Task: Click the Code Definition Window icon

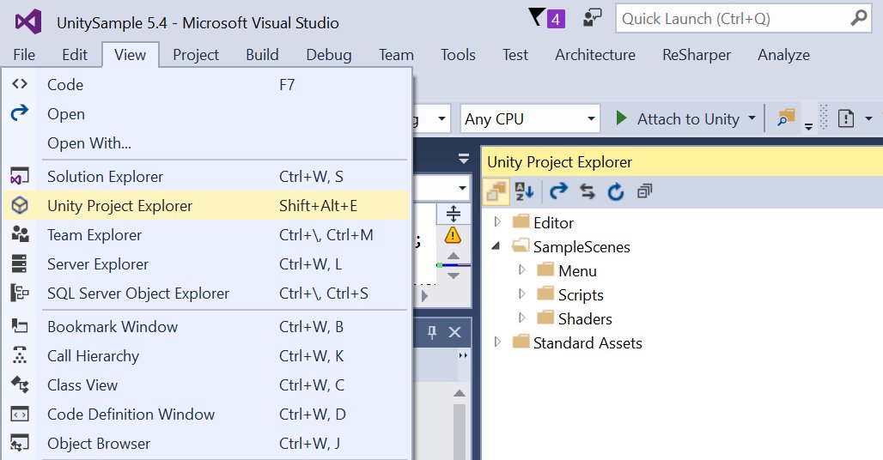Action: point(20,414)
